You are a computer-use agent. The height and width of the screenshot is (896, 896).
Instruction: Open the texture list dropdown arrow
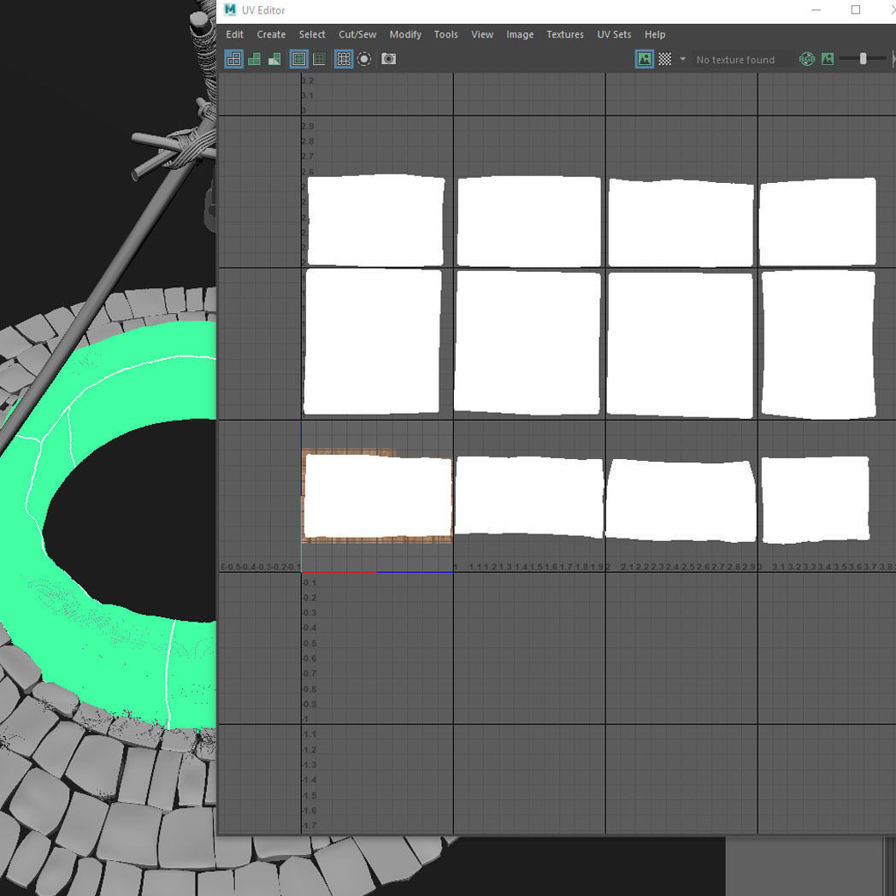click(x=682, y=59)
